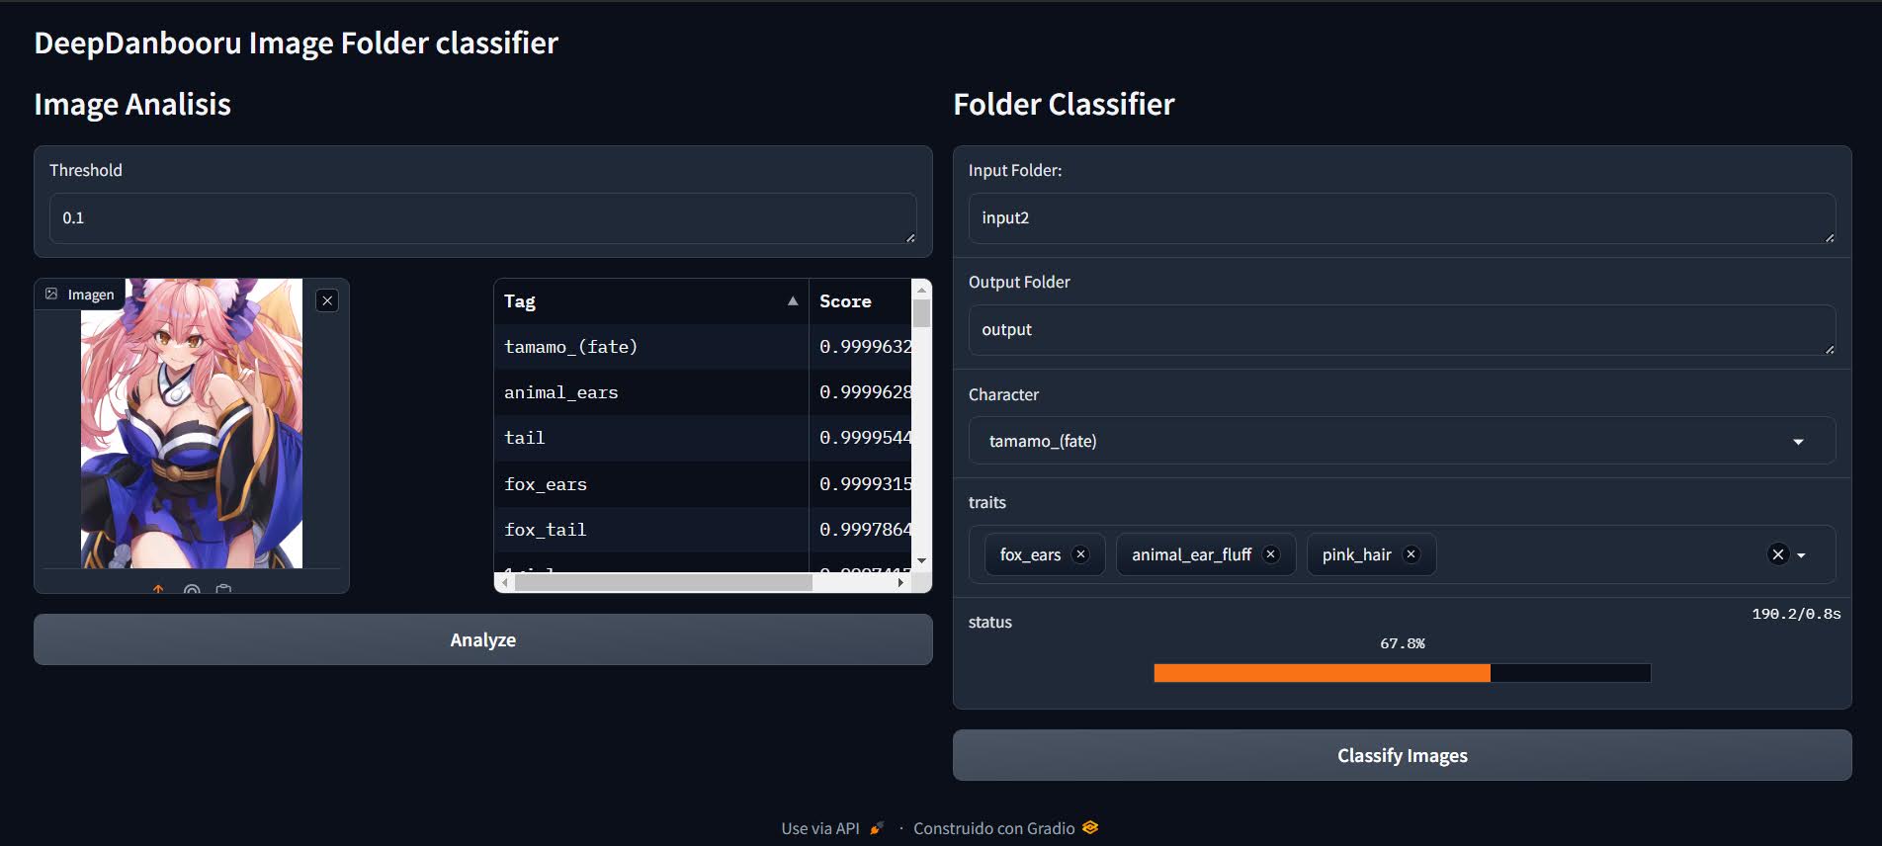The width and height of the screenshot is (1882, 846).
Task: Click the table's horizontal scrollbar left arrow
Action: pyautogui.click(x=505, y=583)
